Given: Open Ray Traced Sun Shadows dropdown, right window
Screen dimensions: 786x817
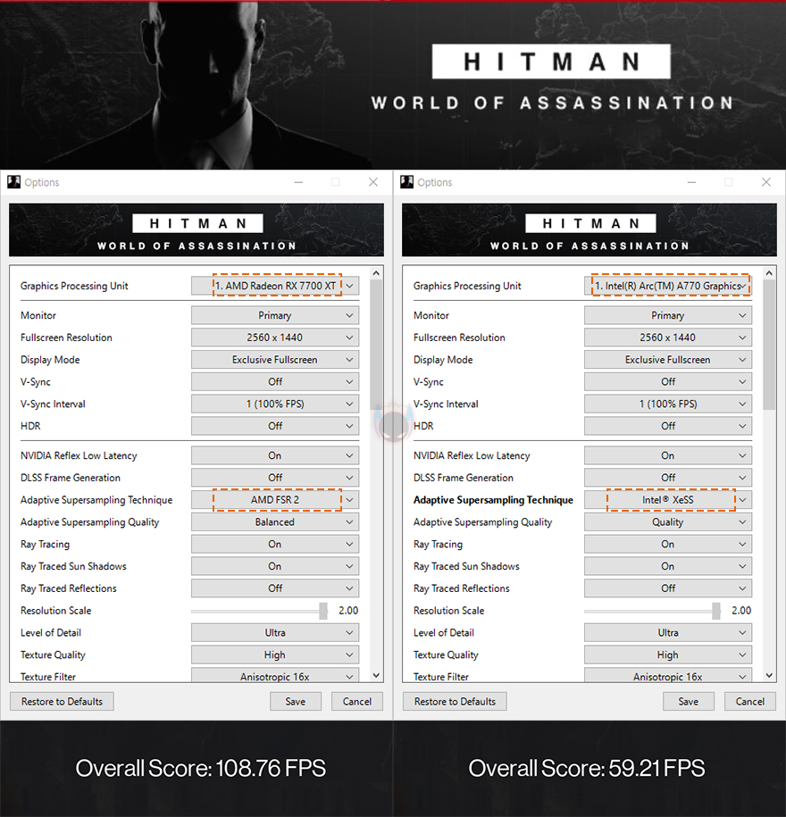Looking at the screenshot, I should [x=668, y=566].
